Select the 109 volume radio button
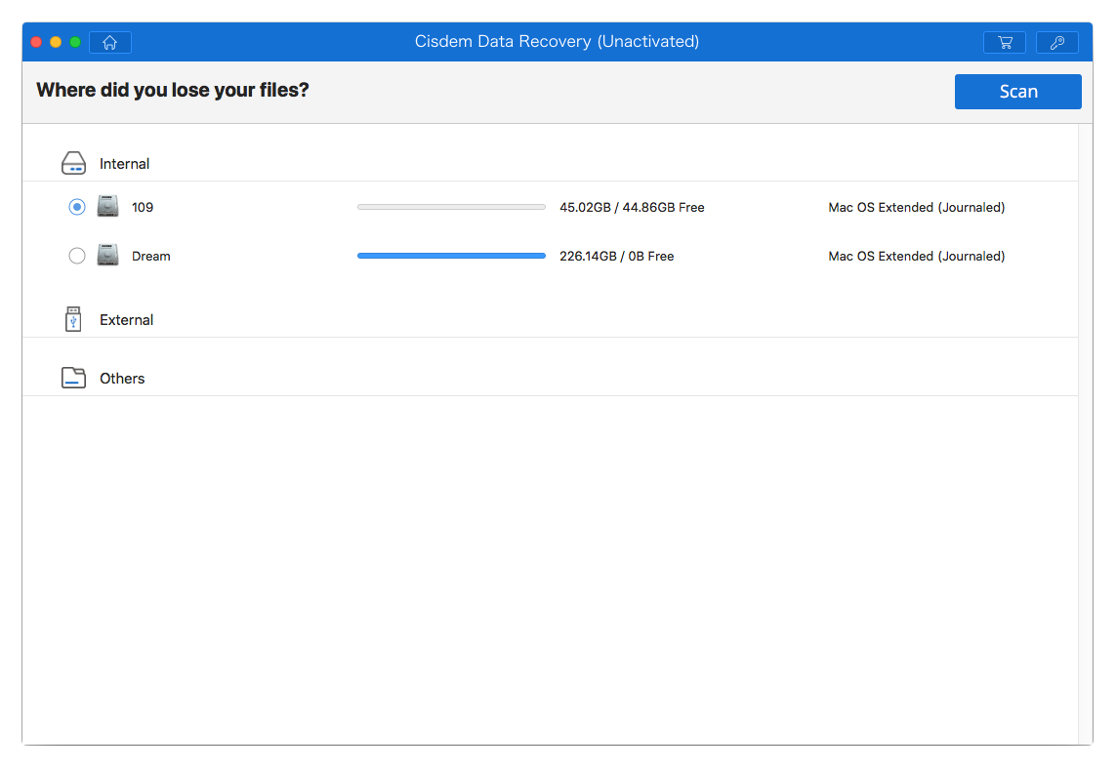 76,206
